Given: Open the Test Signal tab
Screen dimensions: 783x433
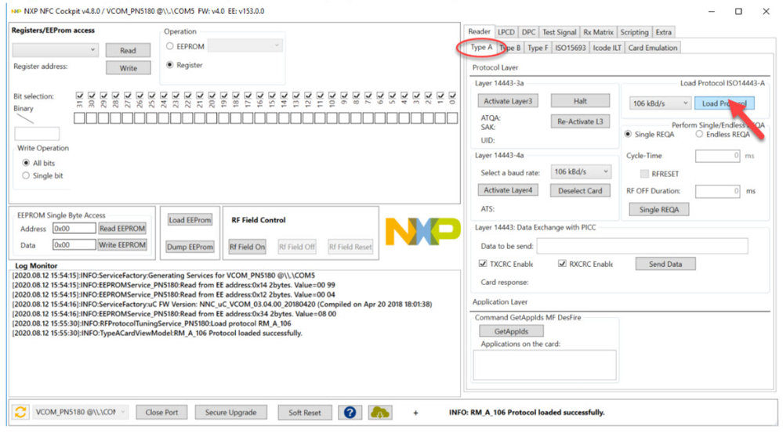Looking at the screenshot, I should click(x=560, y=32).
